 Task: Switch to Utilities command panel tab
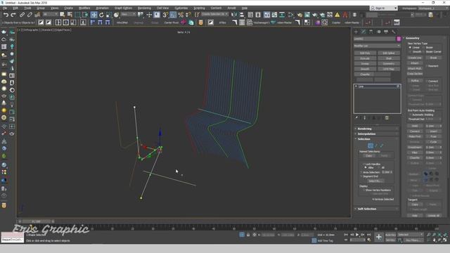click(394, 32)
